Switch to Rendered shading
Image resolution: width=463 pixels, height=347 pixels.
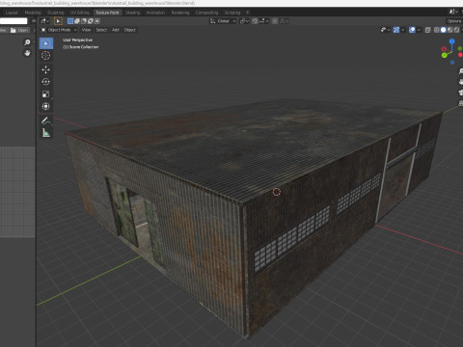click(456, 30)
